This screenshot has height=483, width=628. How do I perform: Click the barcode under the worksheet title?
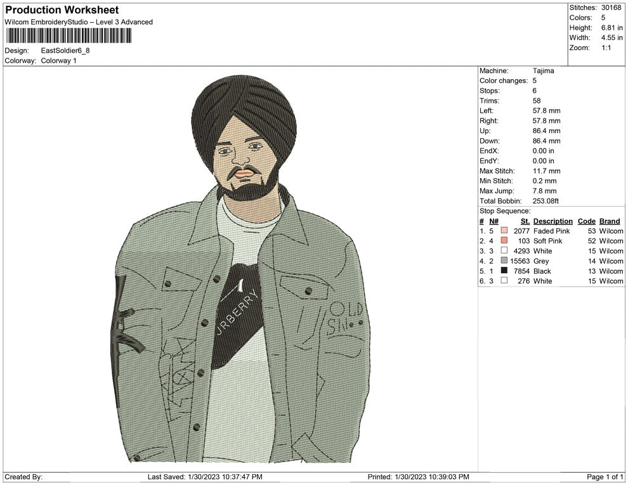point(69,35)
